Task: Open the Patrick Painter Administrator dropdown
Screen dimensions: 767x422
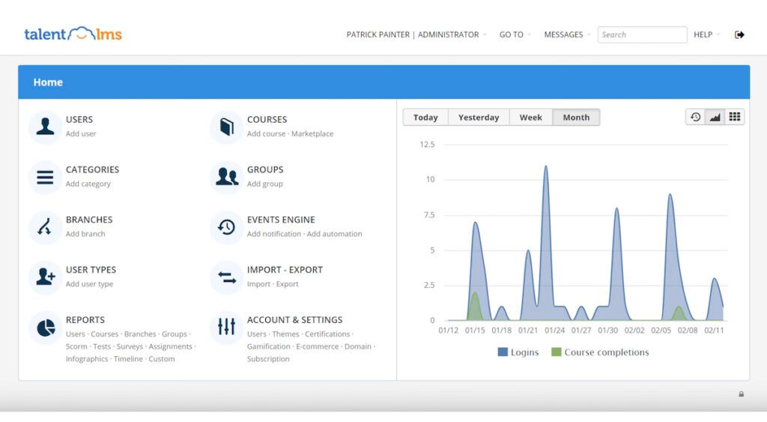Action: (x=416, y=34)
